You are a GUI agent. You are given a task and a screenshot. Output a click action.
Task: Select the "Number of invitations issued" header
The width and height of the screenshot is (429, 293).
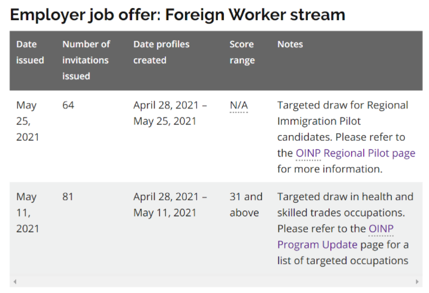coord(86,60)
